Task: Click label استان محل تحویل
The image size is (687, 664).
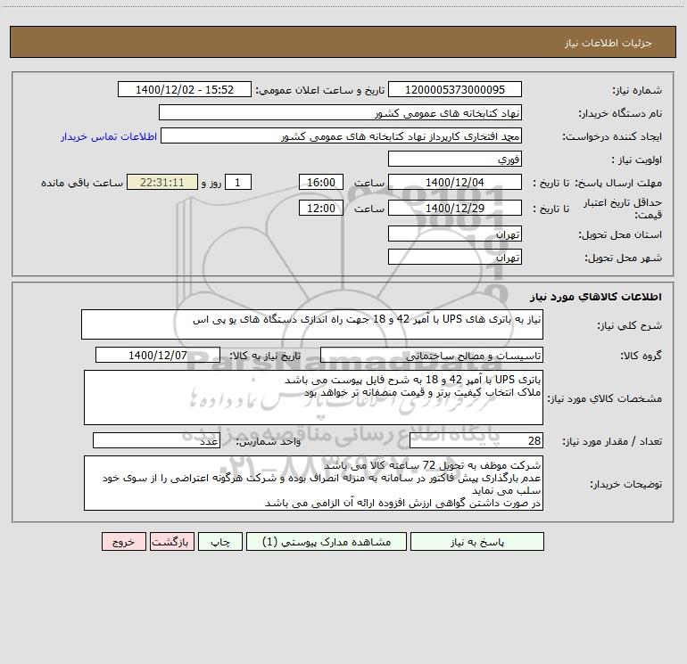Action: (x=620, y=234)
